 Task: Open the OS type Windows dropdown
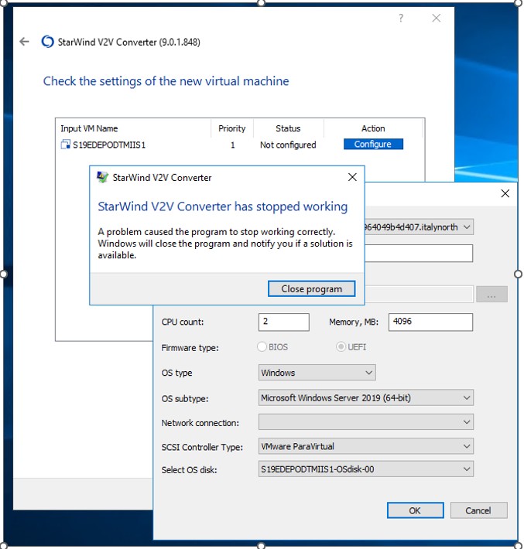pos(317,373)
